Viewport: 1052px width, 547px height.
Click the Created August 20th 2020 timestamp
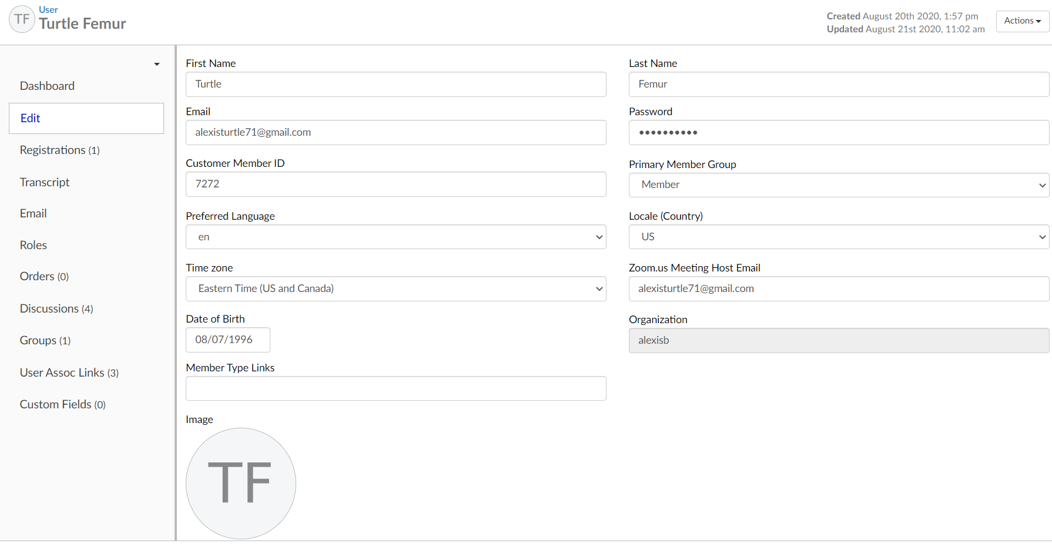click(902, 16)
